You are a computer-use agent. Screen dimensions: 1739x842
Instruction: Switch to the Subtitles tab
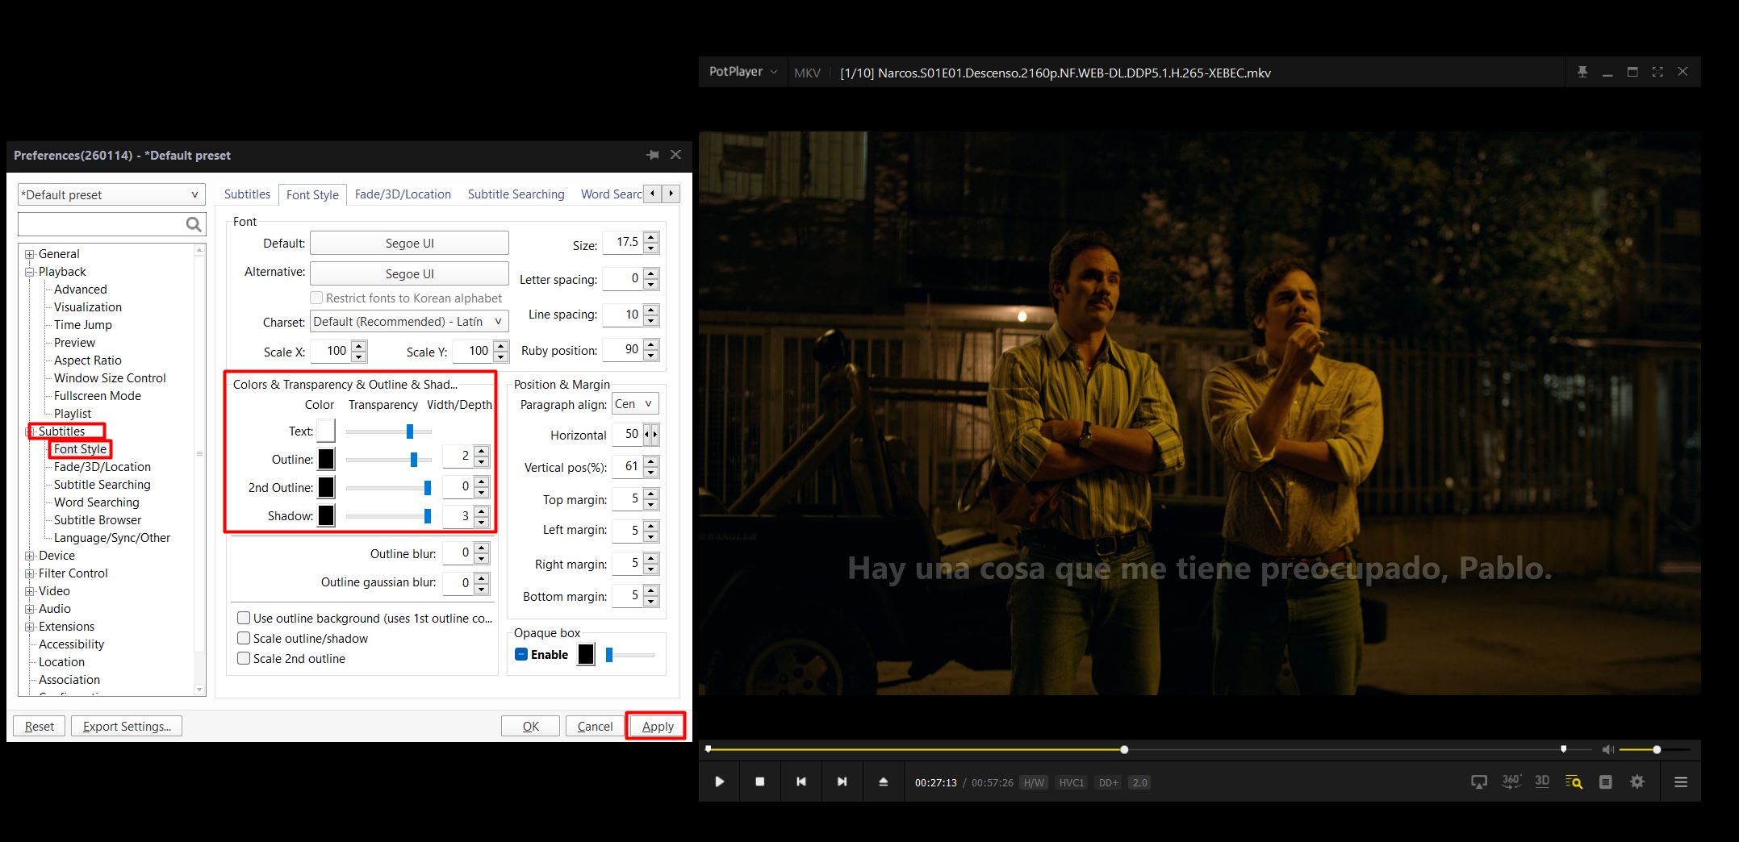247,194
